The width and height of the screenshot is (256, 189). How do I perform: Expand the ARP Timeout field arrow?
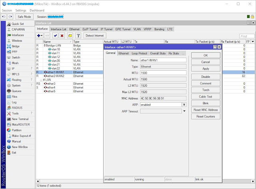point(184,111)
